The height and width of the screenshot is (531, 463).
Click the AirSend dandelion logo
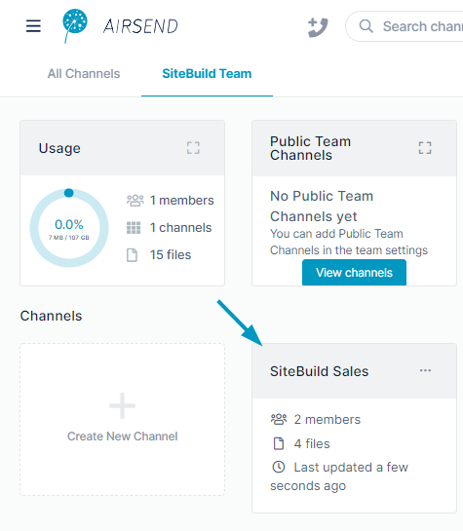75,25
